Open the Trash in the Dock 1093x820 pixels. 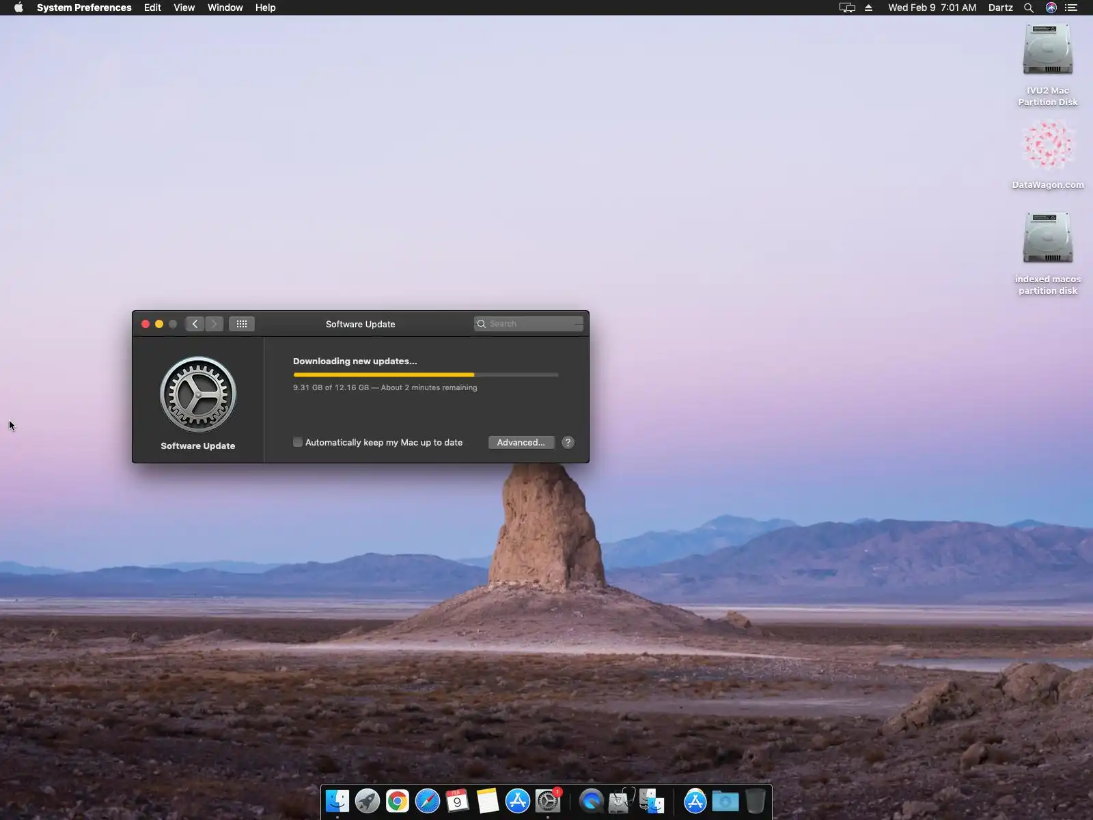(x=756, y=801)
